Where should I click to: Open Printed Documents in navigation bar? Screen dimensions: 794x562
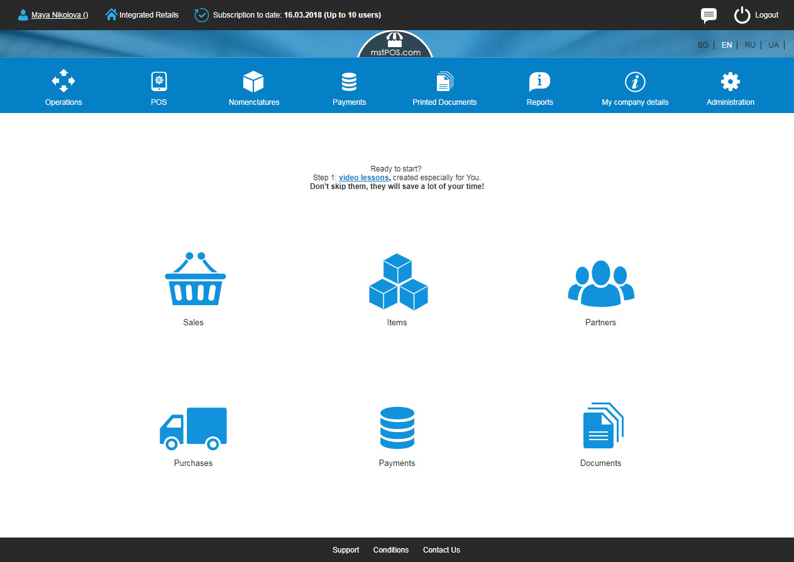444,89
